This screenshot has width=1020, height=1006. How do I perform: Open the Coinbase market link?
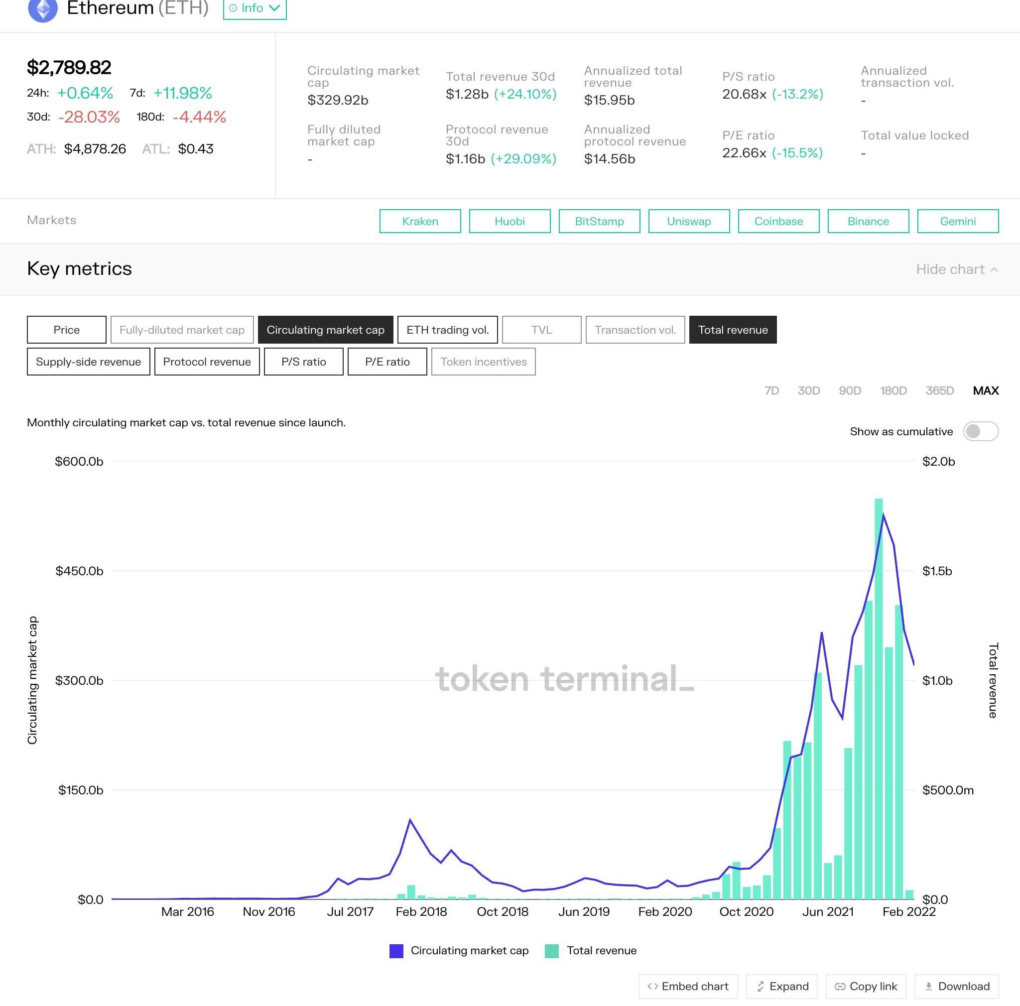tap(779, 221)
